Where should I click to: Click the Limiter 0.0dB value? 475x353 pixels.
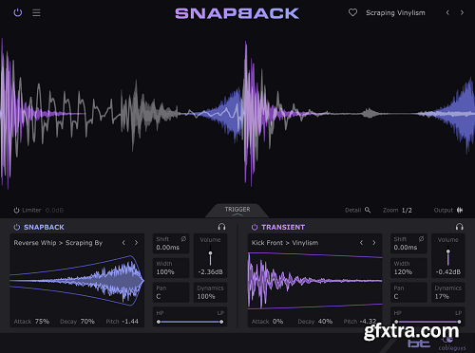pos(54,211)
